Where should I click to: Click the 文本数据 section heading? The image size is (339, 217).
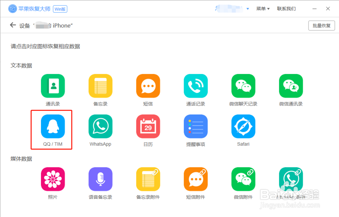pyautogui.click(x=21, y=66)
